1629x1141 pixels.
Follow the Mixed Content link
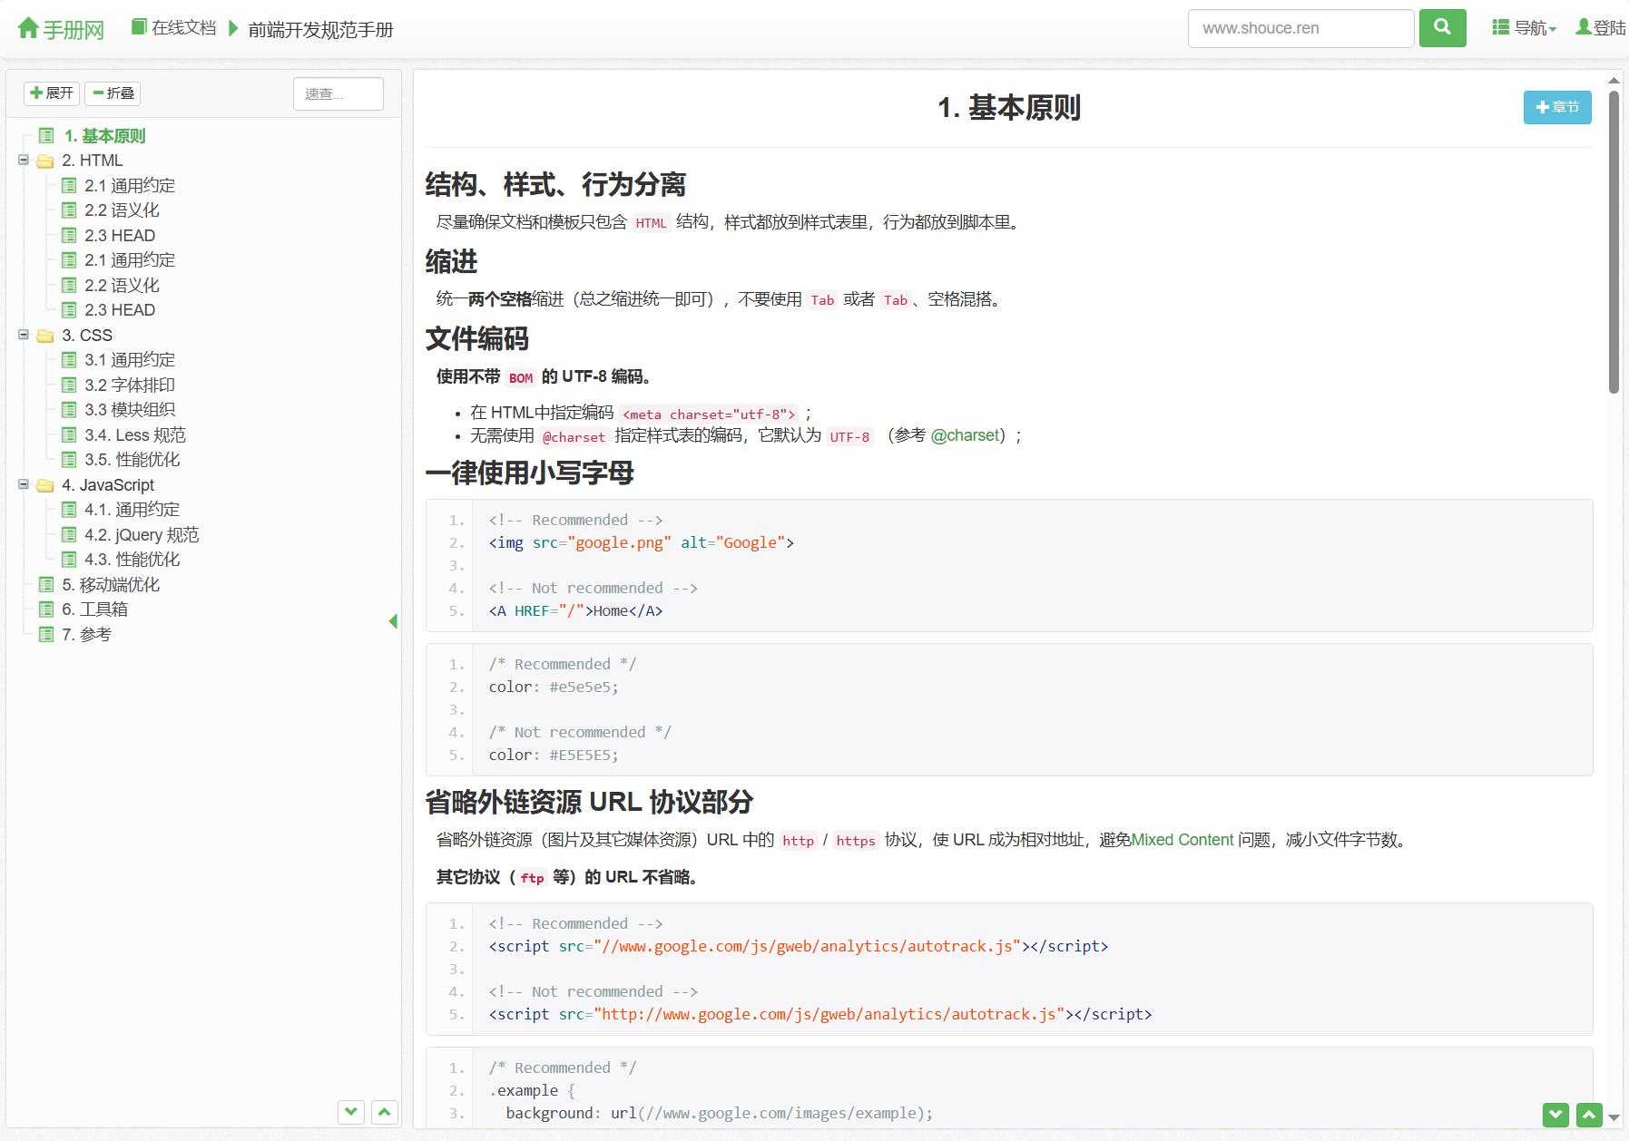(x=1182, y=840)
